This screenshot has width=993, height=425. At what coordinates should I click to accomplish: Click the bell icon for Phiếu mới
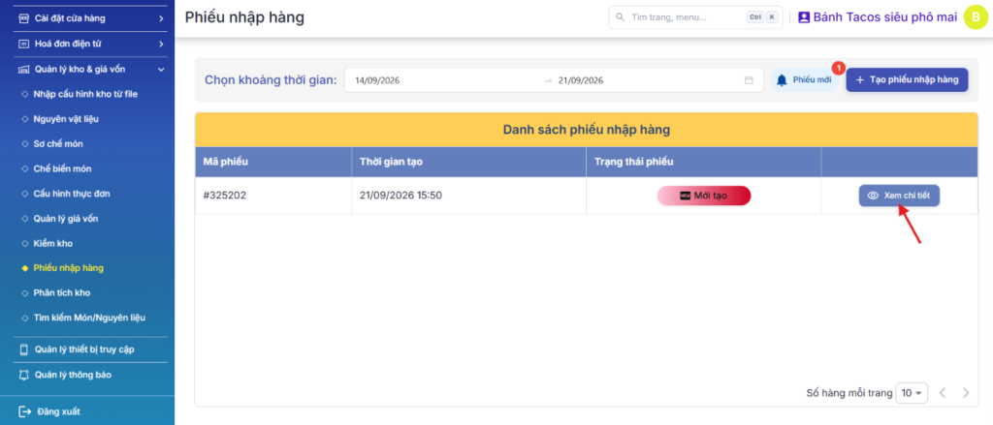[x=783, y=80]
